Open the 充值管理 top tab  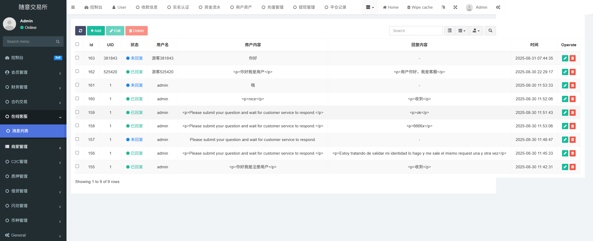pos(273,7)
